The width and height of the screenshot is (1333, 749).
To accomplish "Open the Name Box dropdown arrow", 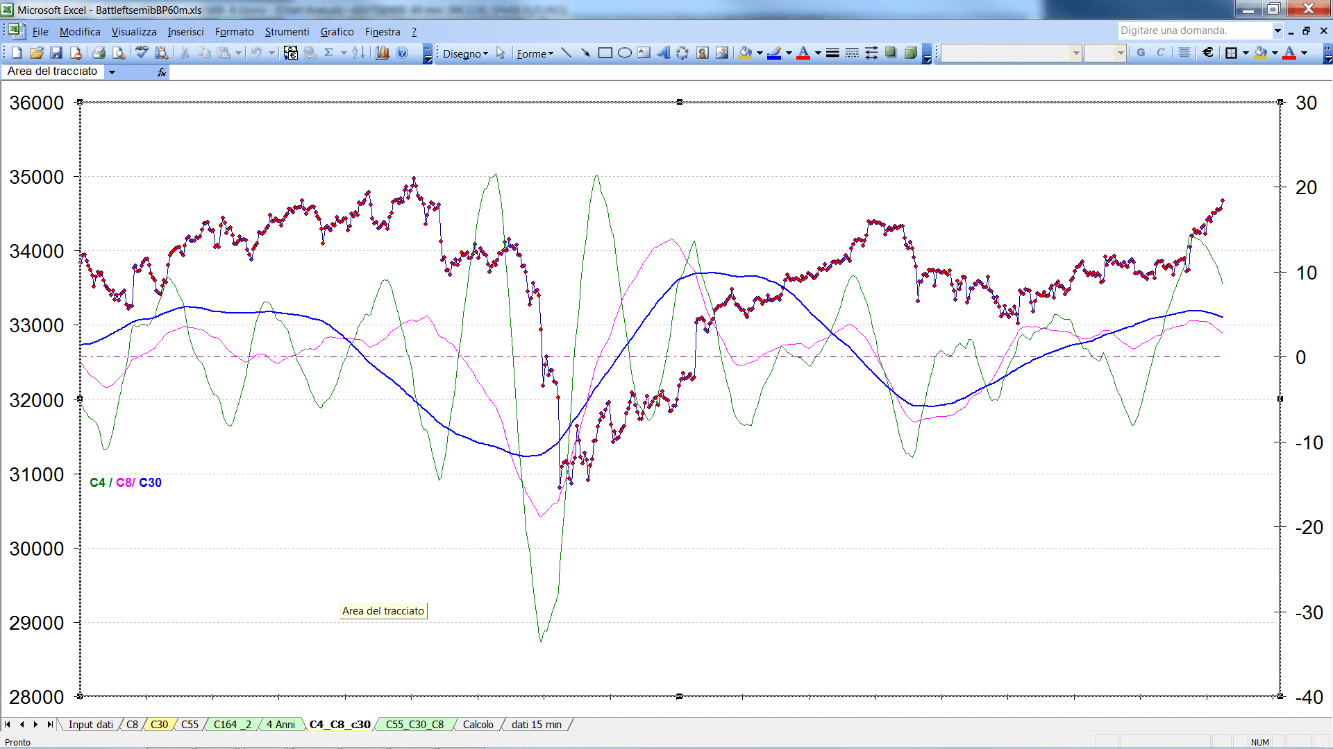I will (112, 71).
